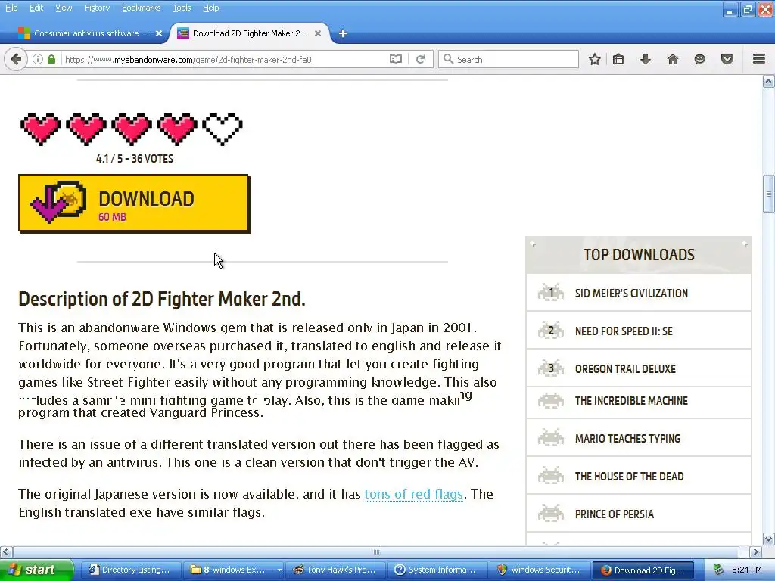Click the green padlock security icon

(51, 59)
